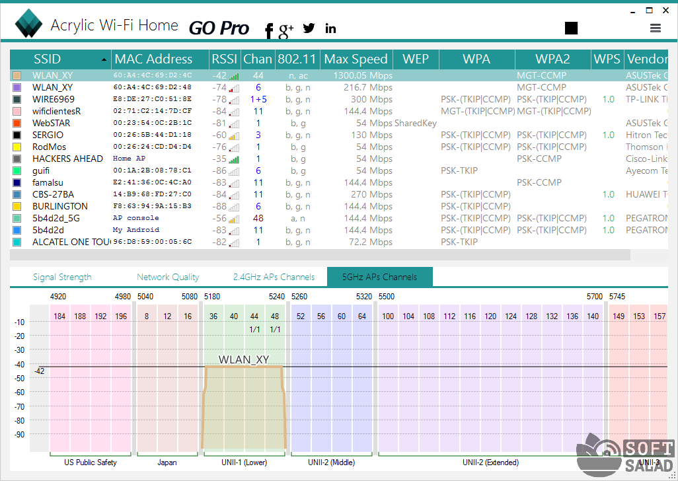The width and height of the screenshot is (678, 481).
Task: Select the 5GHz APs Channels tab
Action: pos(380,277)
